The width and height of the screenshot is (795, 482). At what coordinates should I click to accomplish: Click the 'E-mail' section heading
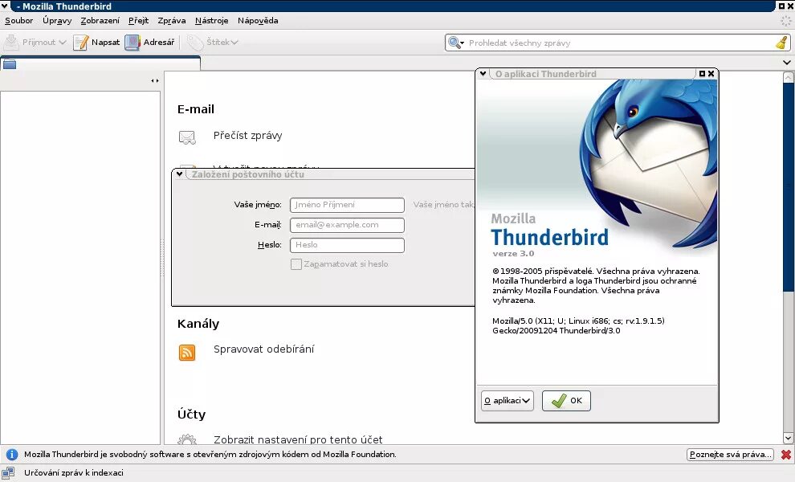point(196,109)
